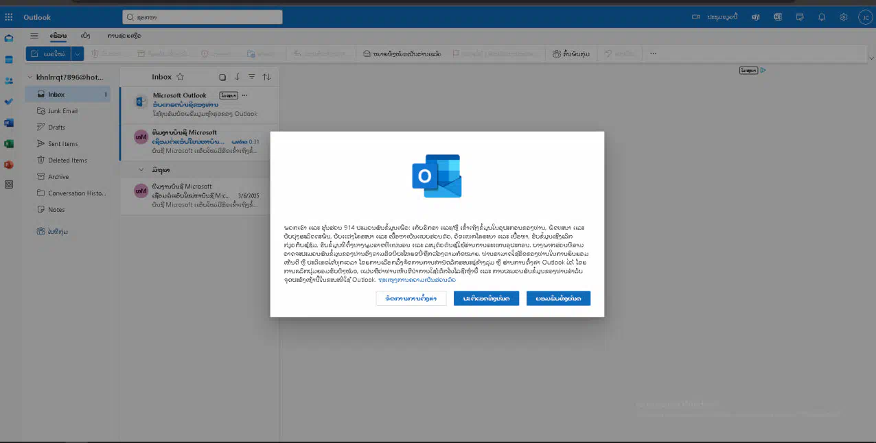The image size is (876, 443).
Task: Open the Sort arrows in message list header
Action: [x=267, y=77]
